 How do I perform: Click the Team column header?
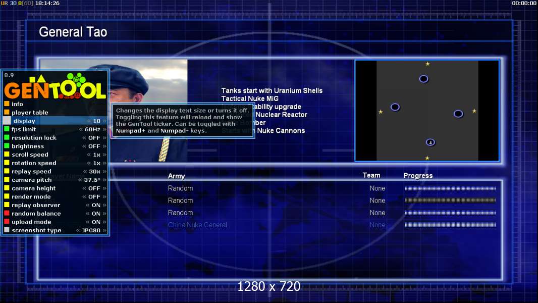[x=371, y=175]
